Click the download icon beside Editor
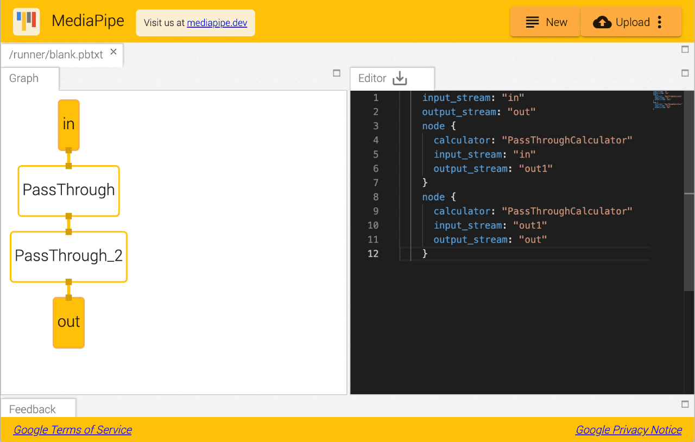695x442 pixels. click(400, 78)
